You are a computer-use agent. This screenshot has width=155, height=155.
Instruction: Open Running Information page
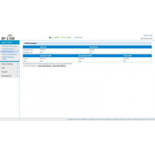(x=10, y=46)
